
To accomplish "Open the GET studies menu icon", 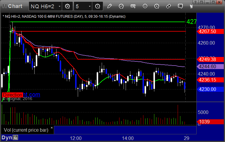I will pos(133,6).
